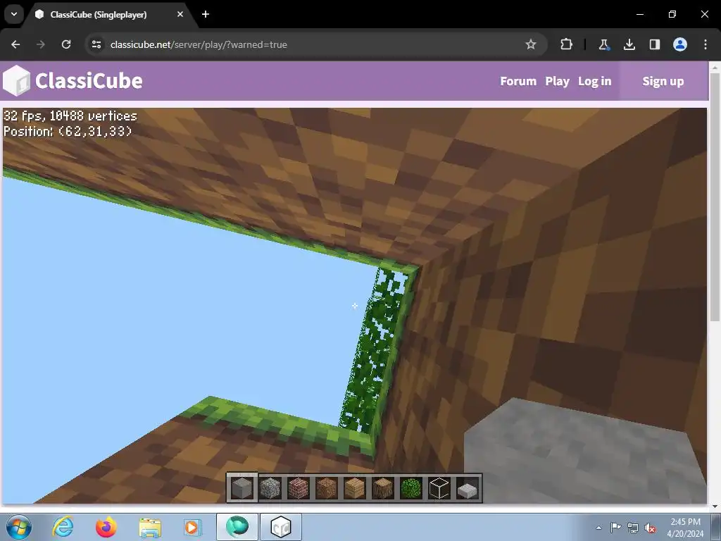Open the browser extensions menu
Viewport: 721px width, 541px height.
click(x=567, y=44)
